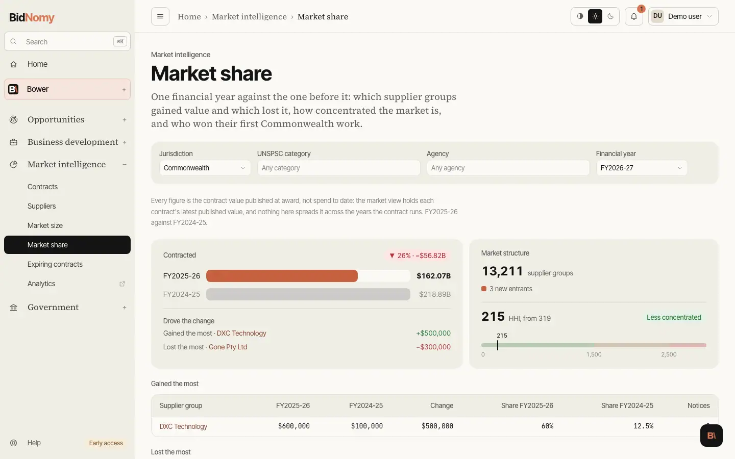This screenshot has width=735, height=459.
Task: Open Help in the sidebar
Action: point(34,443)
